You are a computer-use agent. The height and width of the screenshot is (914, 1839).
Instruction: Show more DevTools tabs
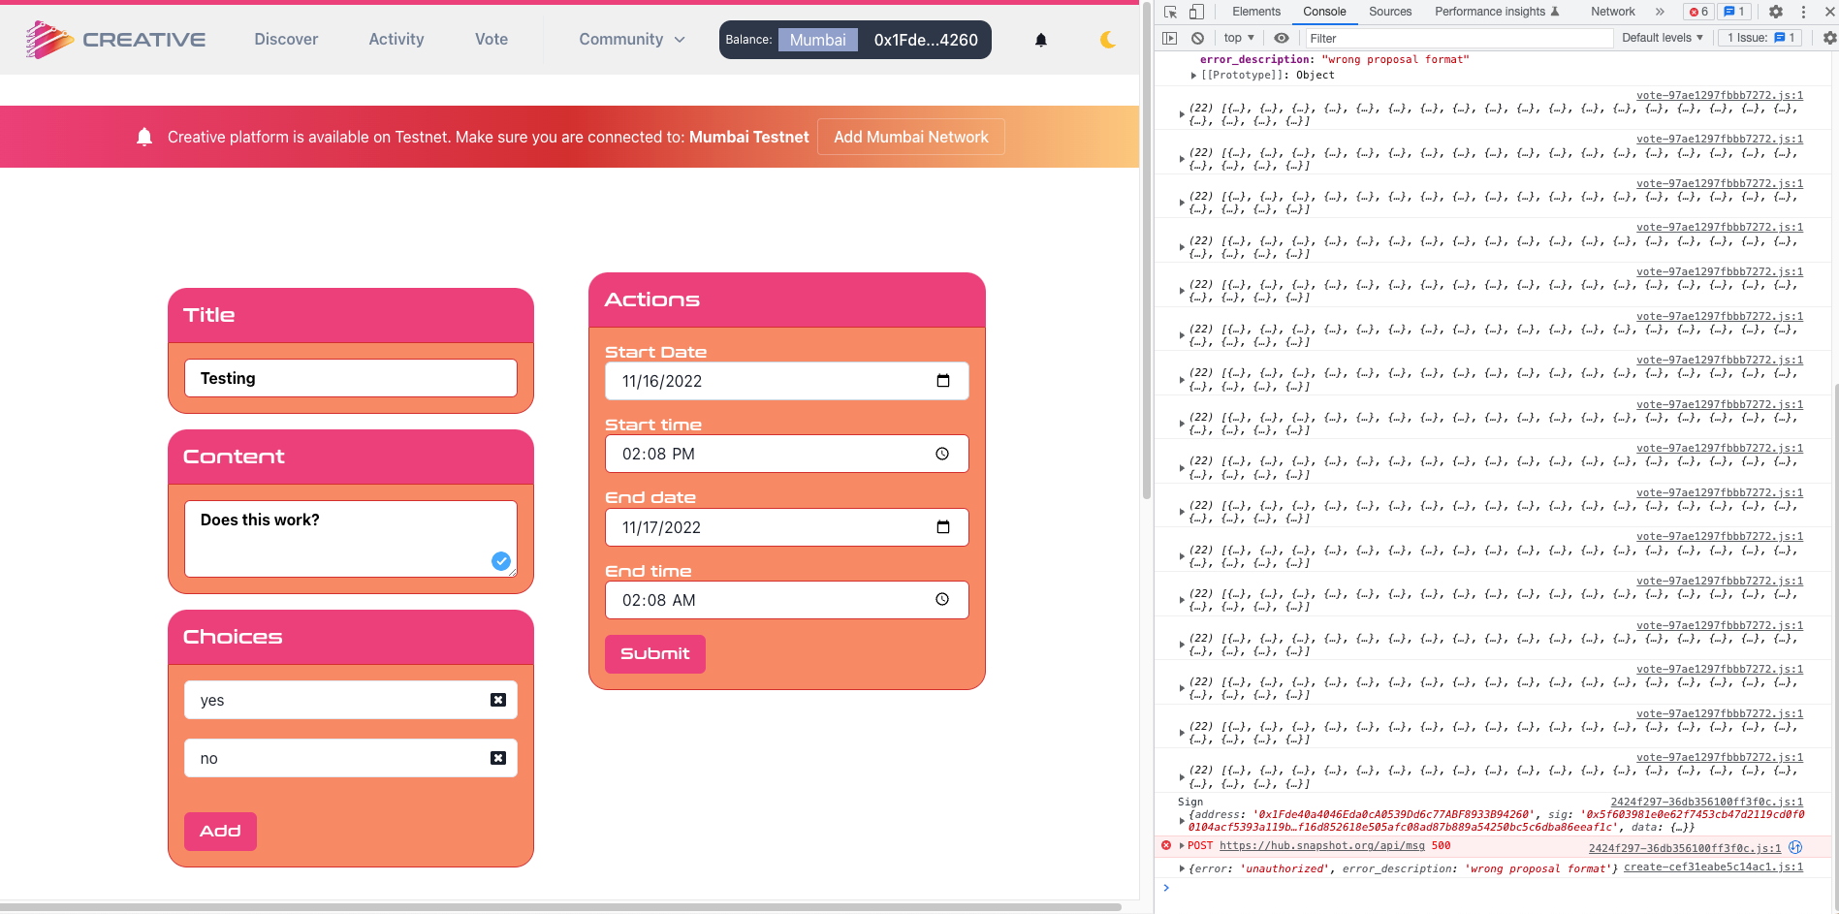(1660, 12)
